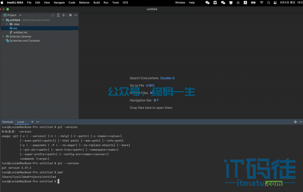
Task: Click the Expand All icon in Project panel
Action: coord(58,15)
